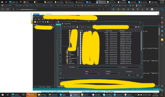165x97 pixels.
Task: Refresh the Open File(s) folder view
Action: click(x=73, y=27)
